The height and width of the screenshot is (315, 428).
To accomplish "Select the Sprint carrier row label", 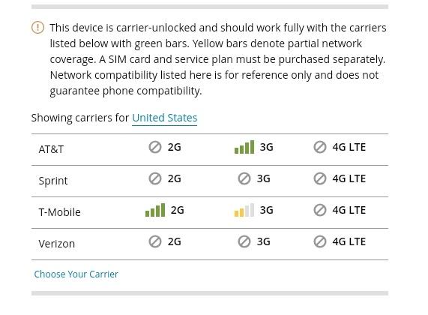I will click(x=53, y=181).
